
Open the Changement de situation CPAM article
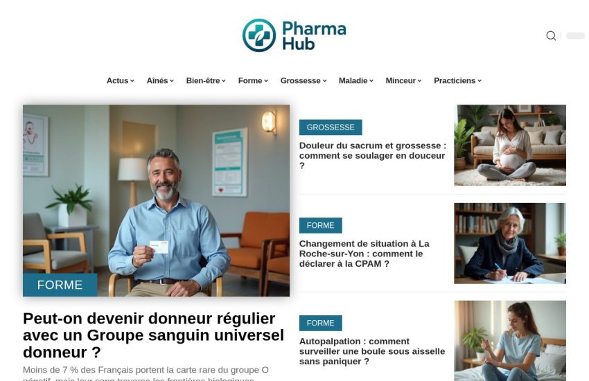point(364,254)
